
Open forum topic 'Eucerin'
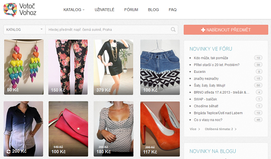click(x=200, y=72)
